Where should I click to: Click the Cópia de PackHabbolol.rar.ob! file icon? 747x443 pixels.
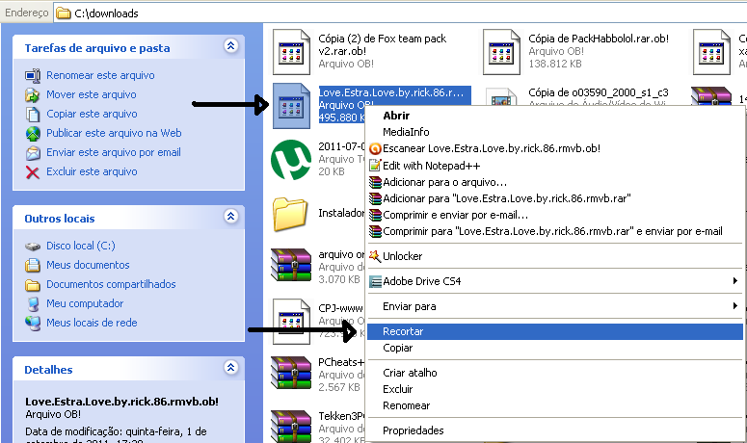pos(501,51)
